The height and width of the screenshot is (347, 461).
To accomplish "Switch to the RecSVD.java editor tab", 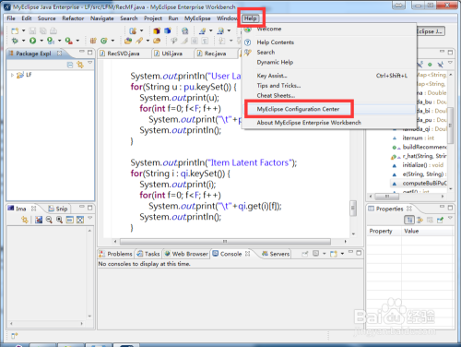I will (x=123, y=54).
